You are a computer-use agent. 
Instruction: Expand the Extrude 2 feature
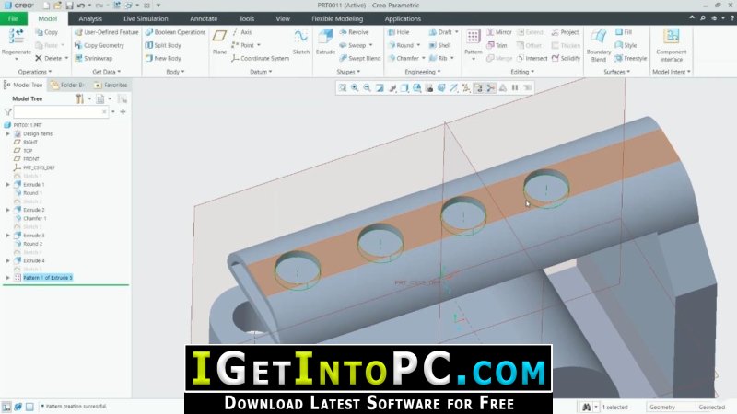click(x=8, y=210)
